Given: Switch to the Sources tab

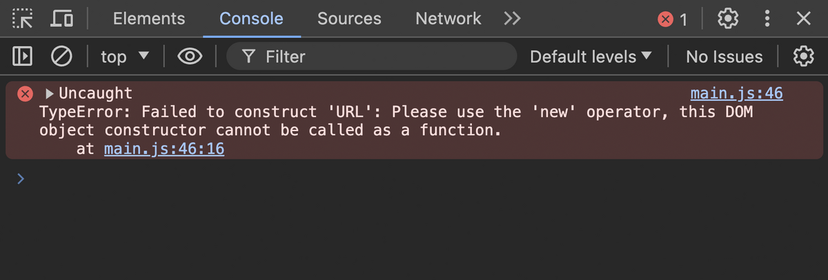Looking at the screenshot, I should pyautogui.click(x=349, y=19).
